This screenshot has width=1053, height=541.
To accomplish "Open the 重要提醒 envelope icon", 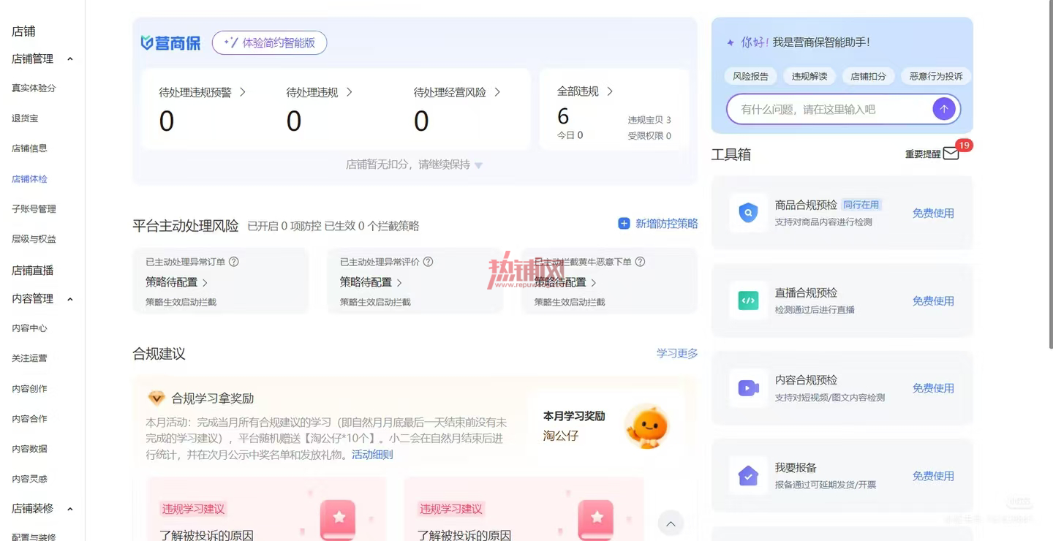I will click(x=951, y=154).
